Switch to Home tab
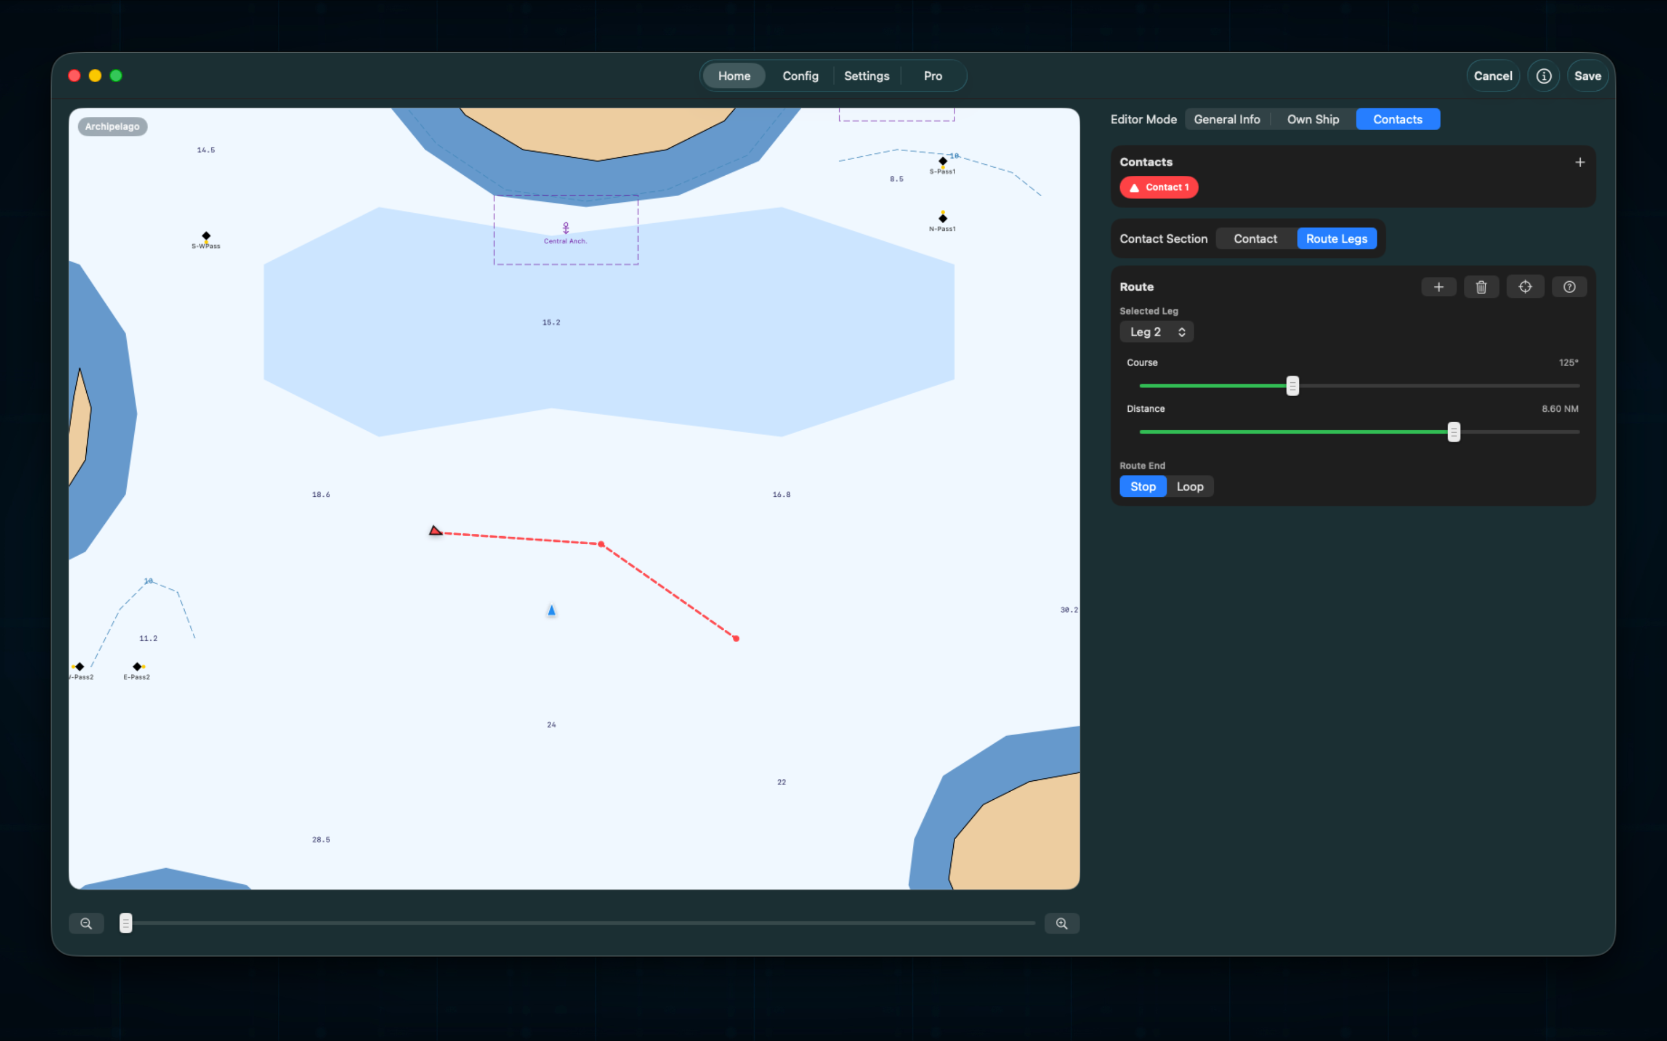 (733, 76)
